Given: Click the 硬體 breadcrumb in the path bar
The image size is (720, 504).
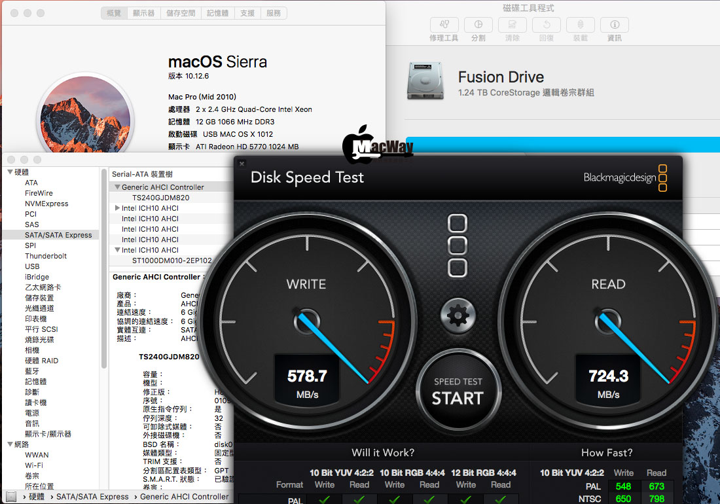Looking at the screenshot, I should pyautogui.click(x=37, y=497).
